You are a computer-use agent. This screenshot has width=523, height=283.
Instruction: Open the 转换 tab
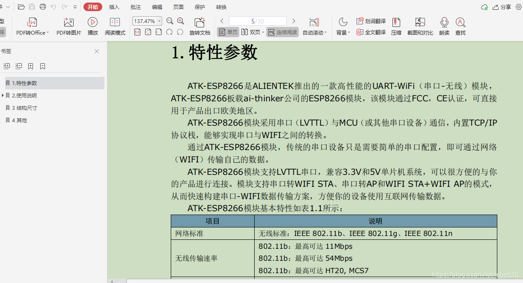(221, 7)
